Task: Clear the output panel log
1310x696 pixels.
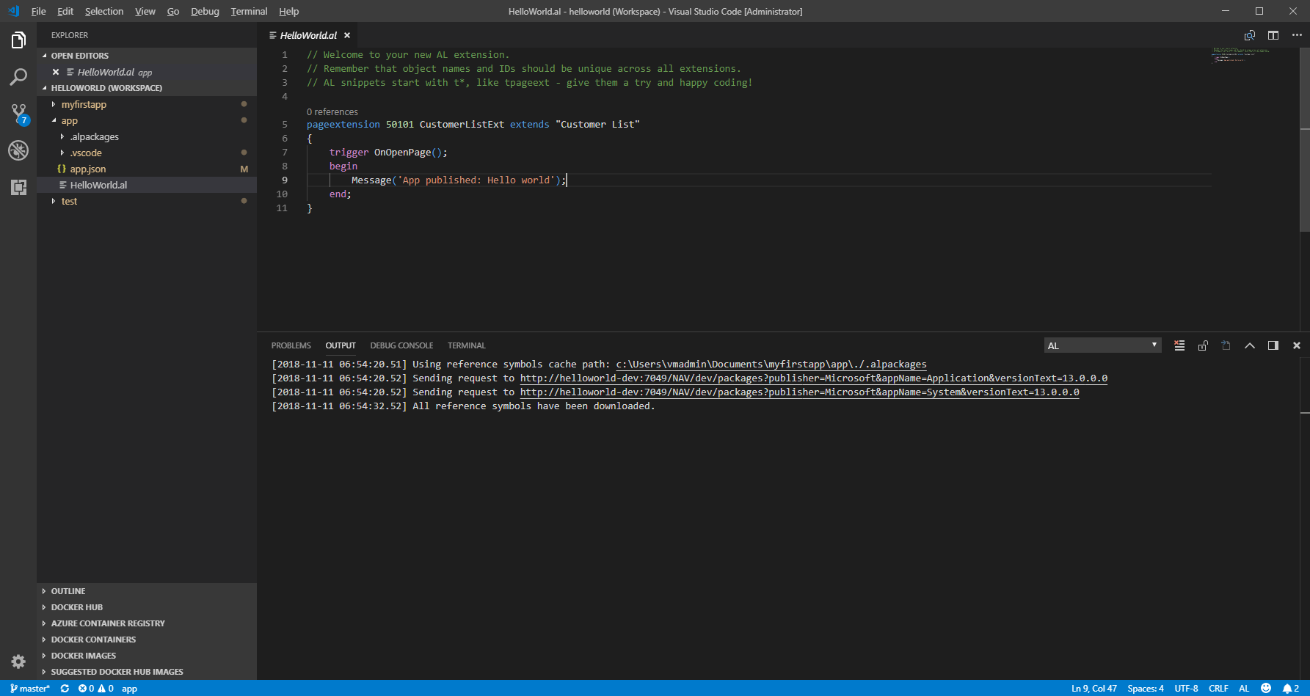Action: pos(1179,345)
